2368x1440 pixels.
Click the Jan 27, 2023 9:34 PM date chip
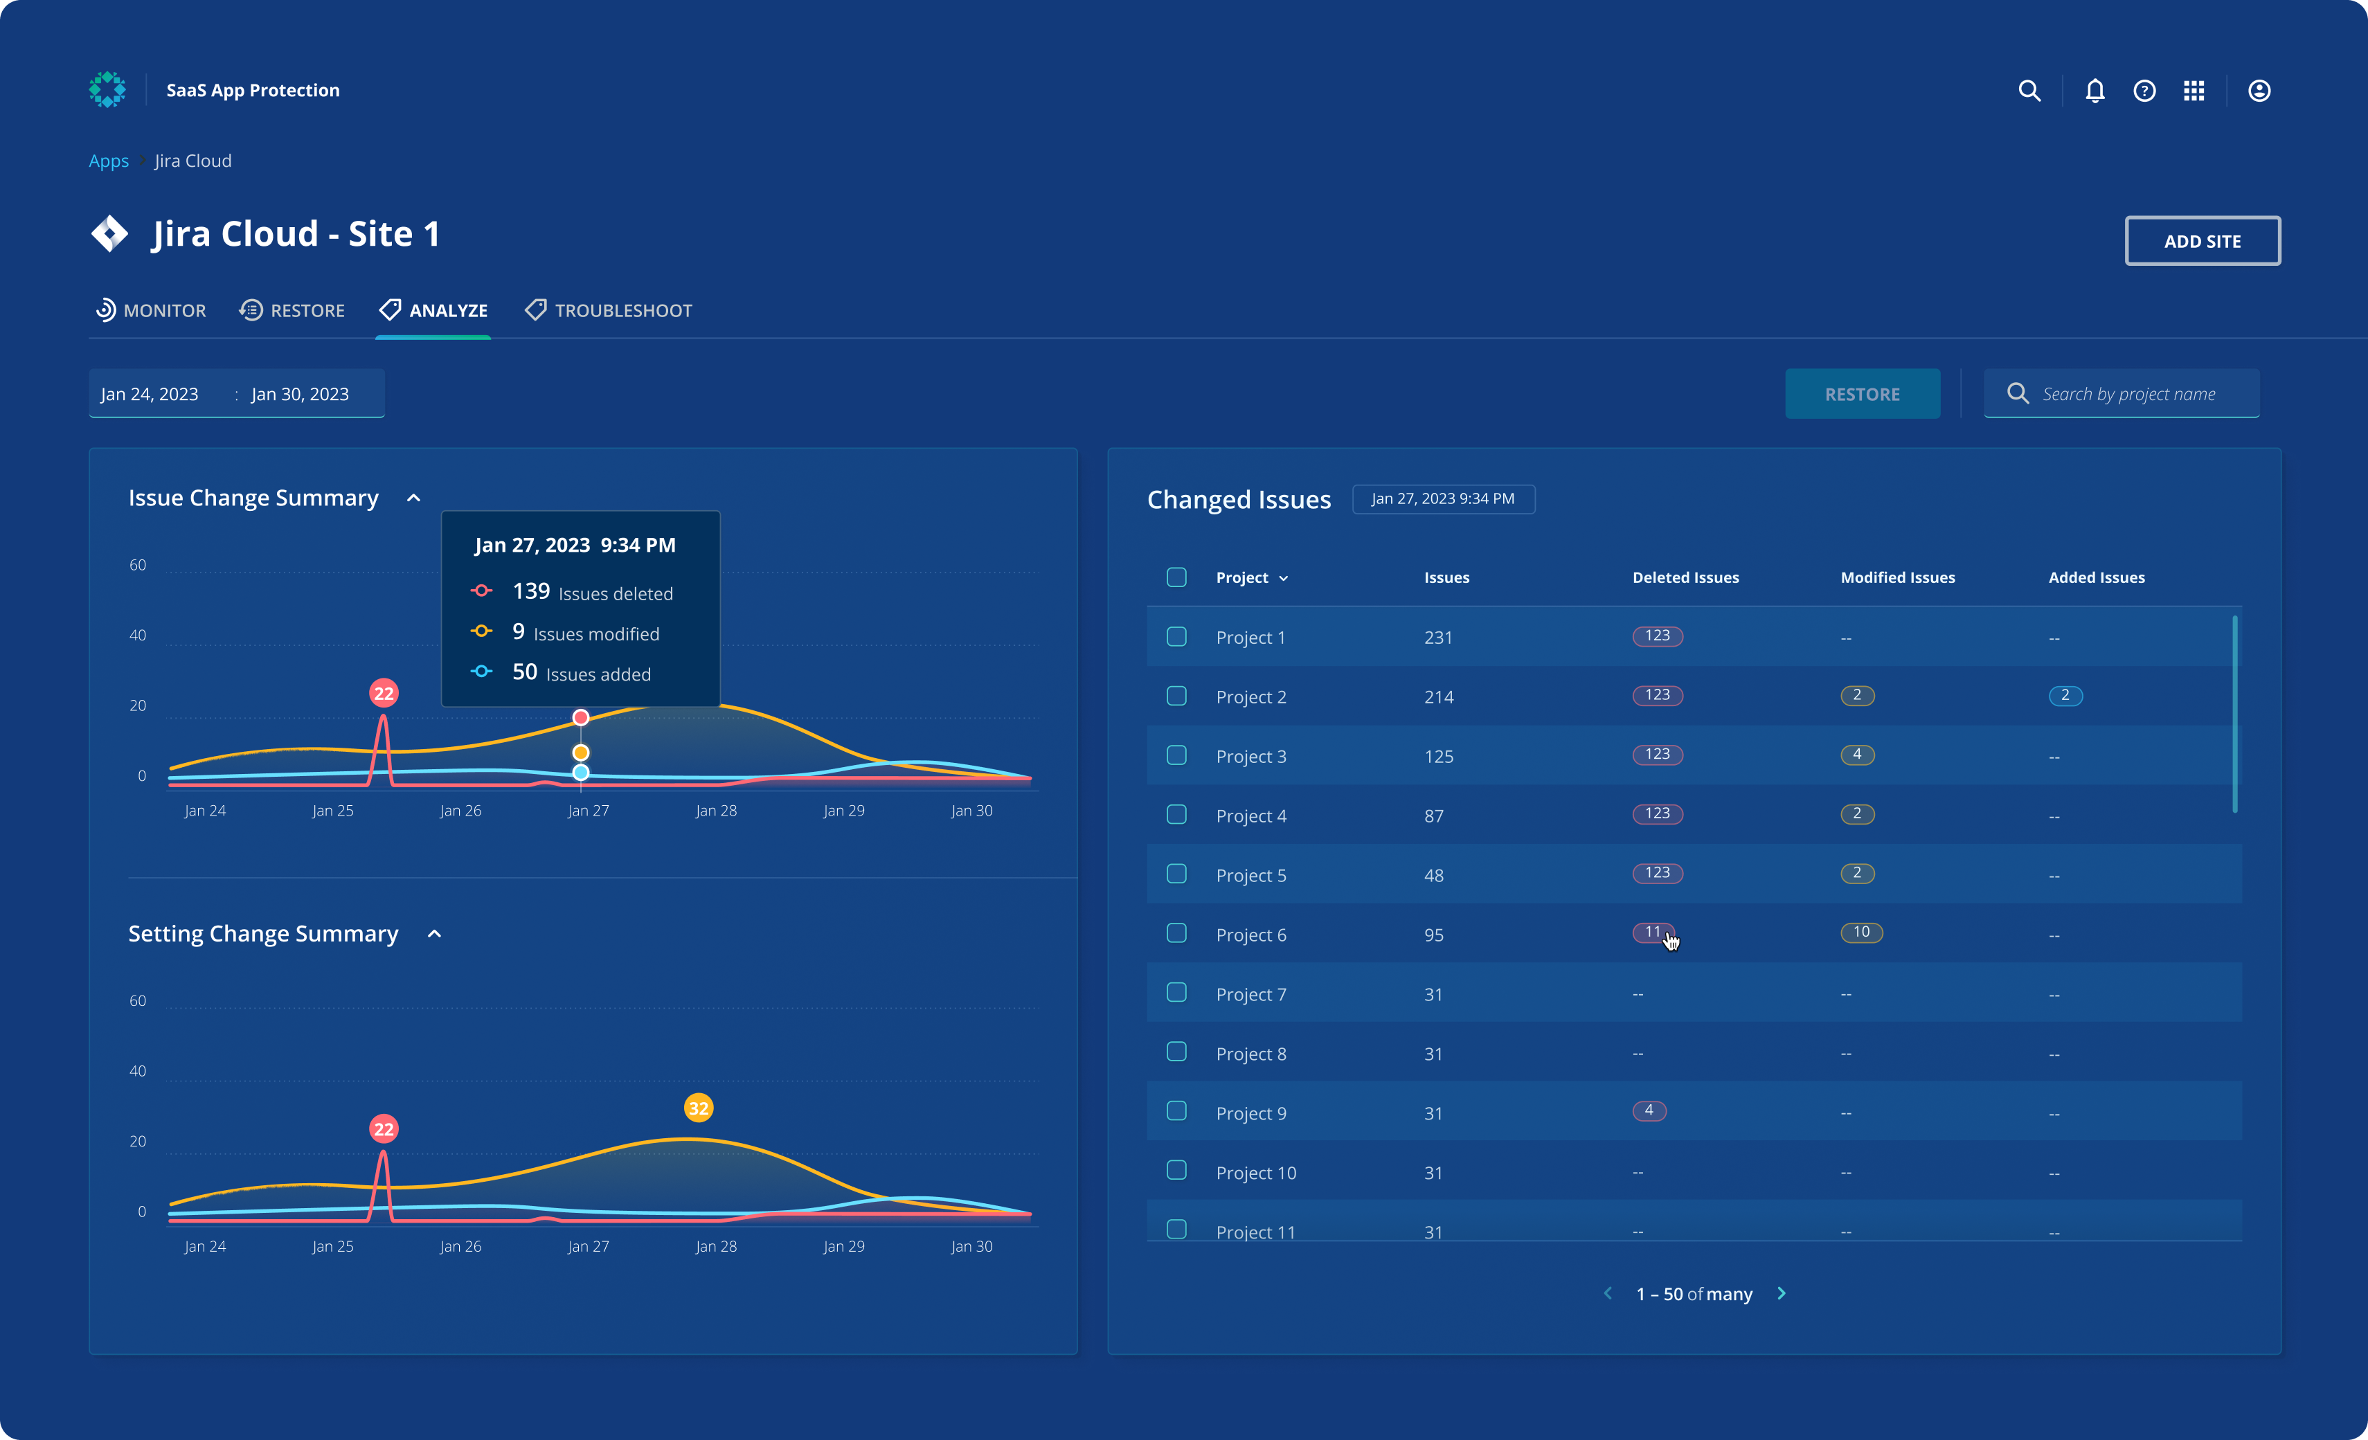coord(1442,498)
